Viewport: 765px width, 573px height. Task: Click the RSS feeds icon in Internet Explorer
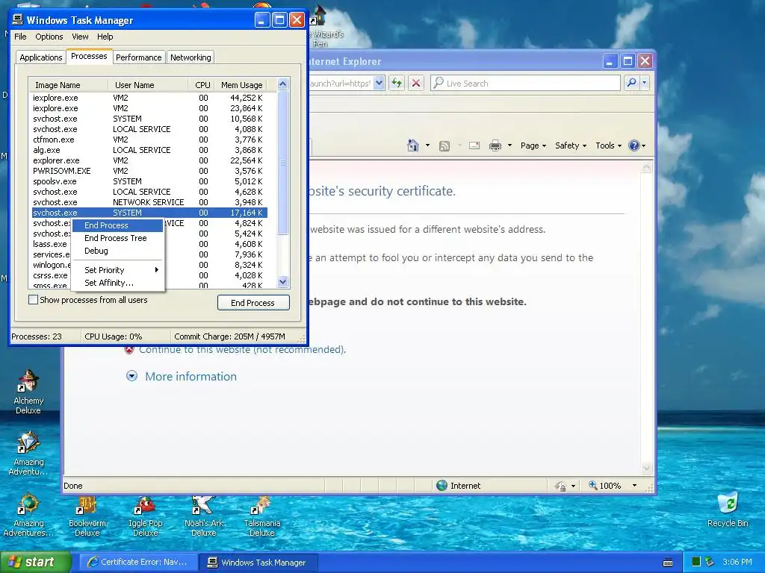[x=444, y=145]
